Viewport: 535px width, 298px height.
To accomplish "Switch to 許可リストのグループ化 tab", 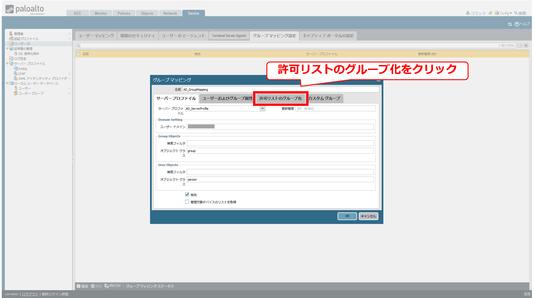I will [x=281, y=98].
